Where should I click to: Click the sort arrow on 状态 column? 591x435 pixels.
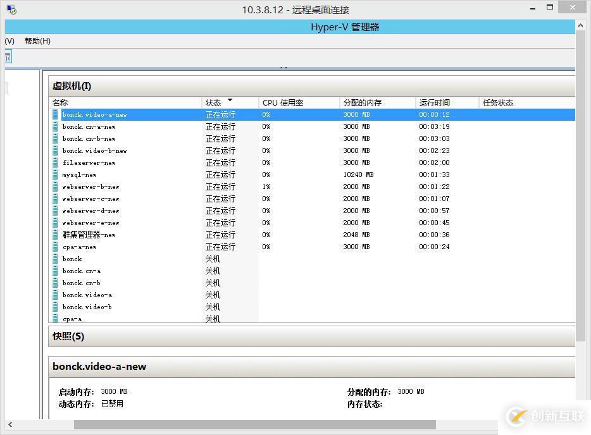point(230,100)
